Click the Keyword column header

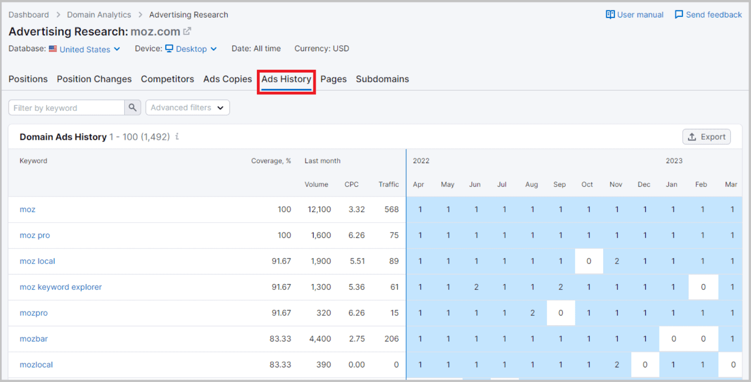point(33,161)
